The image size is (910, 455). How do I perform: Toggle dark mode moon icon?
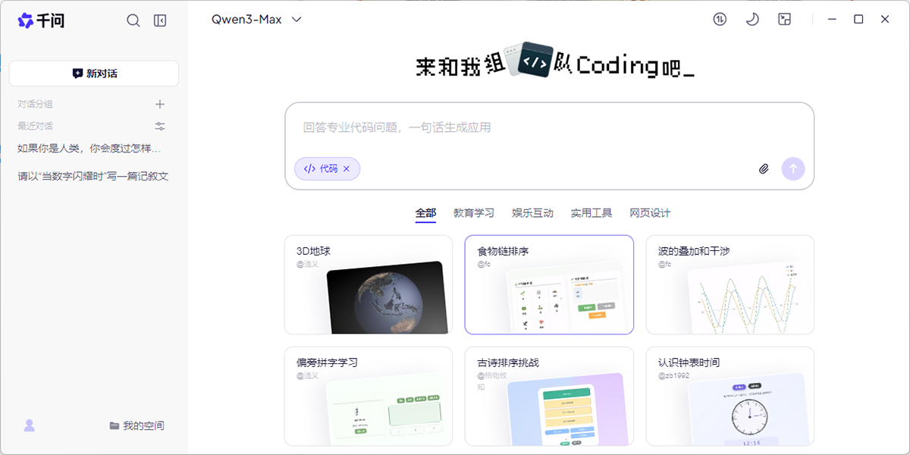[x=752, y=20]
